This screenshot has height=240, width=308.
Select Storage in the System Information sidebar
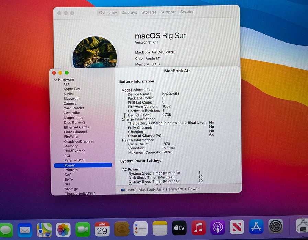click(71, 189)
